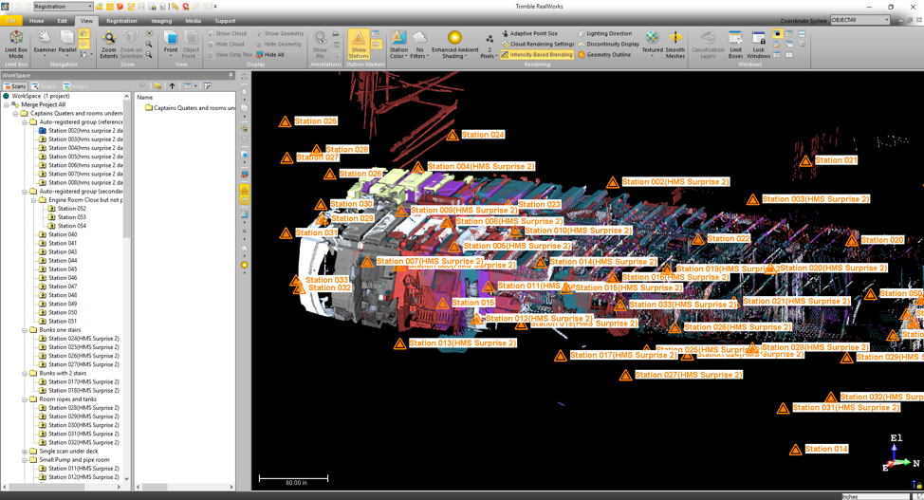The width and height of the screenshot is (924, 500).
Task: Open the Support ribbon tab
Action: pyautogui.click(x=225, y=21)
